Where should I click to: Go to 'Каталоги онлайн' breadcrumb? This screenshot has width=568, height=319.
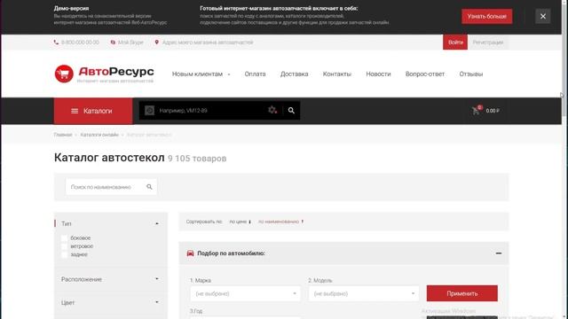click(x=99, y=135)
